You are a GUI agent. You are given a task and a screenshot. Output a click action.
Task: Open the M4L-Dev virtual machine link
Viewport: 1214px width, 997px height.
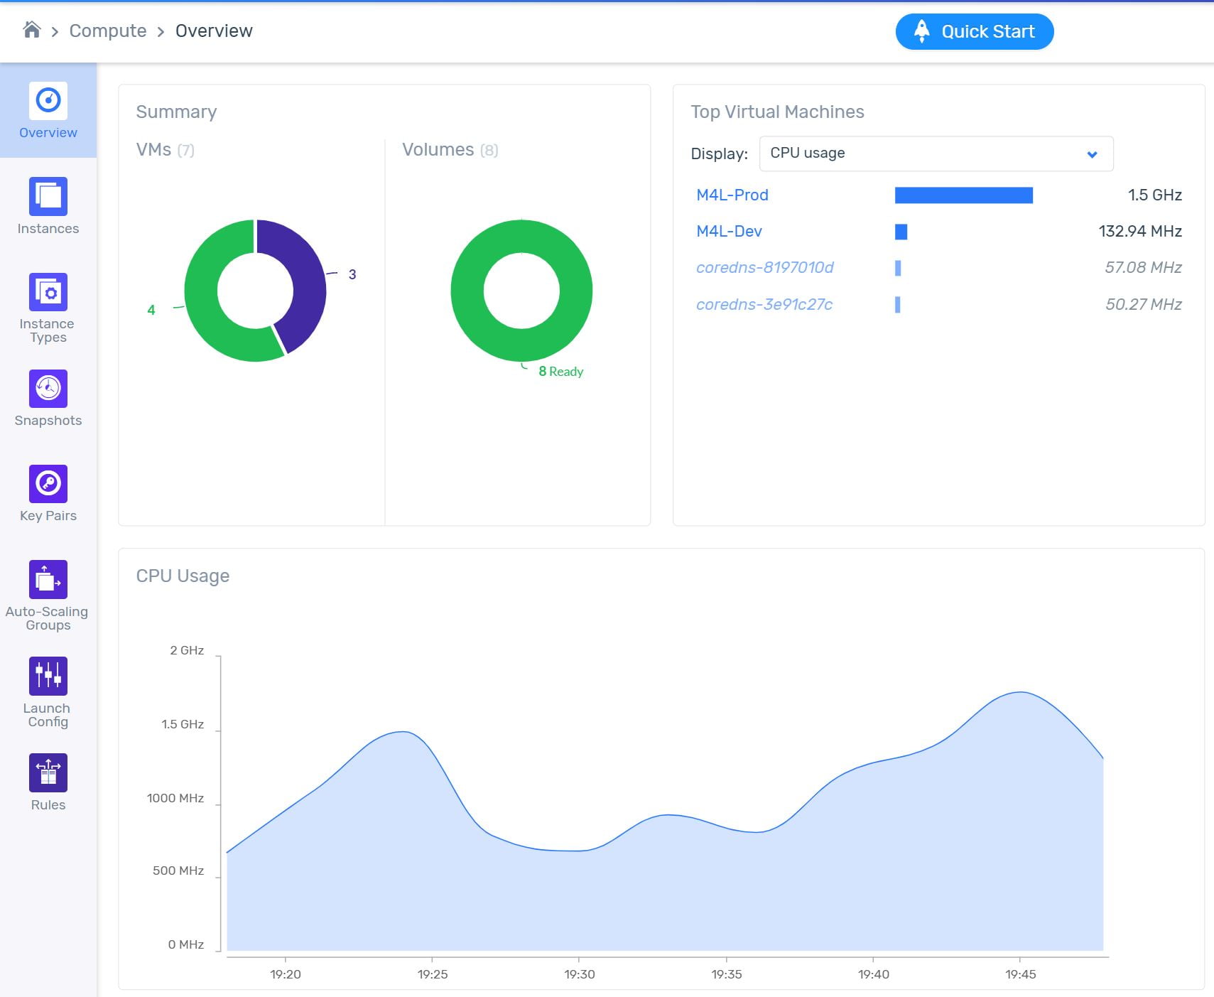[729, 232]
